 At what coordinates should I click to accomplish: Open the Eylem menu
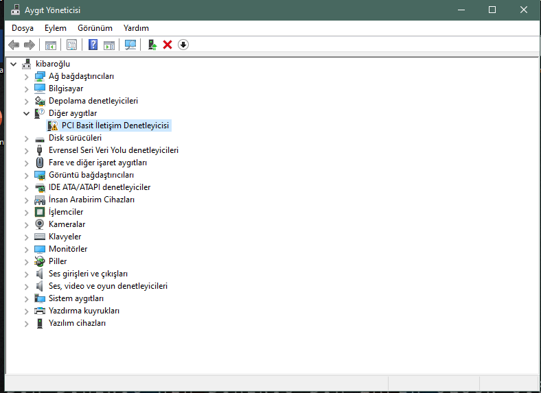click(x=55, y=28)
